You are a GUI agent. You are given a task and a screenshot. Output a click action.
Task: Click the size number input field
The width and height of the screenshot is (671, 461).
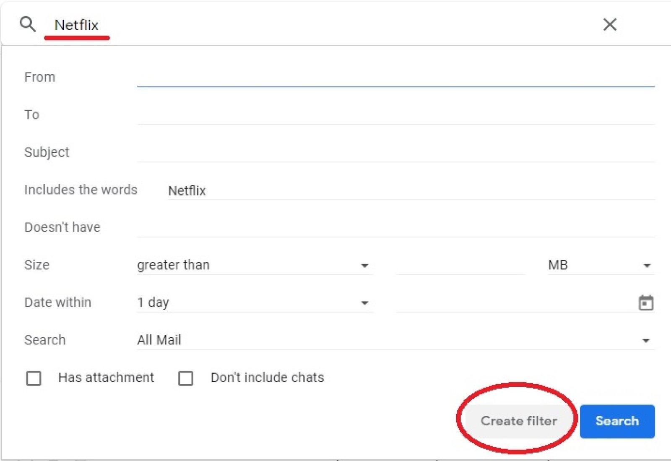[460, 265]
